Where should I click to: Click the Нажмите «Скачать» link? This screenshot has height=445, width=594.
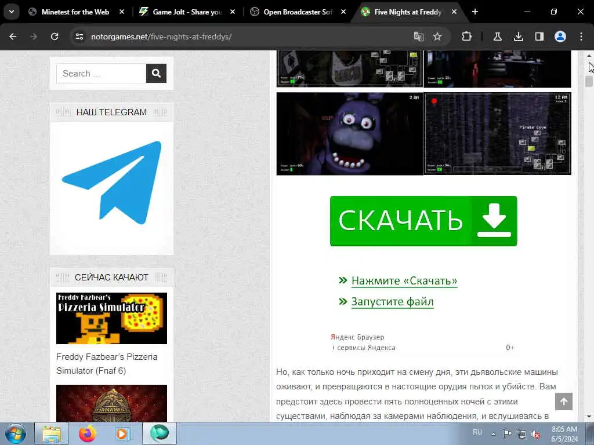pos(404,281)
